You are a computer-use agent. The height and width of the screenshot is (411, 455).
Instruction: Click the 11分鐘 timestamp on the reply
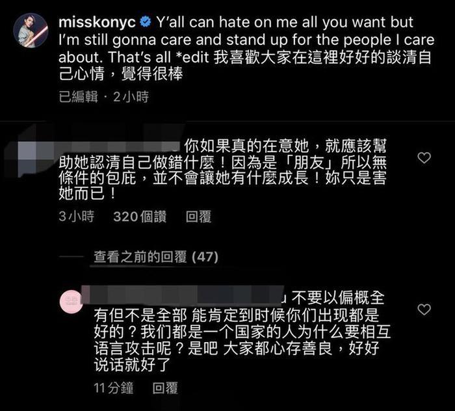[114, 388]
